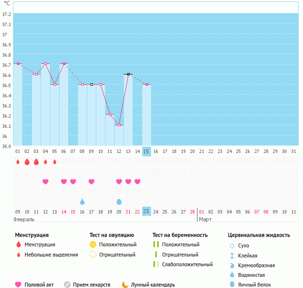
Task: Click the Сухо empty drop legend icon
Action: click(x=232, y=246)
